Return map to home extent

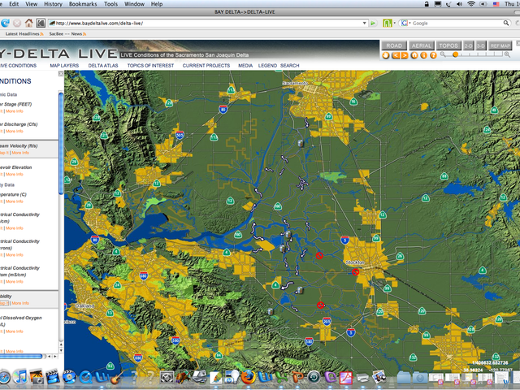(414, 55)
